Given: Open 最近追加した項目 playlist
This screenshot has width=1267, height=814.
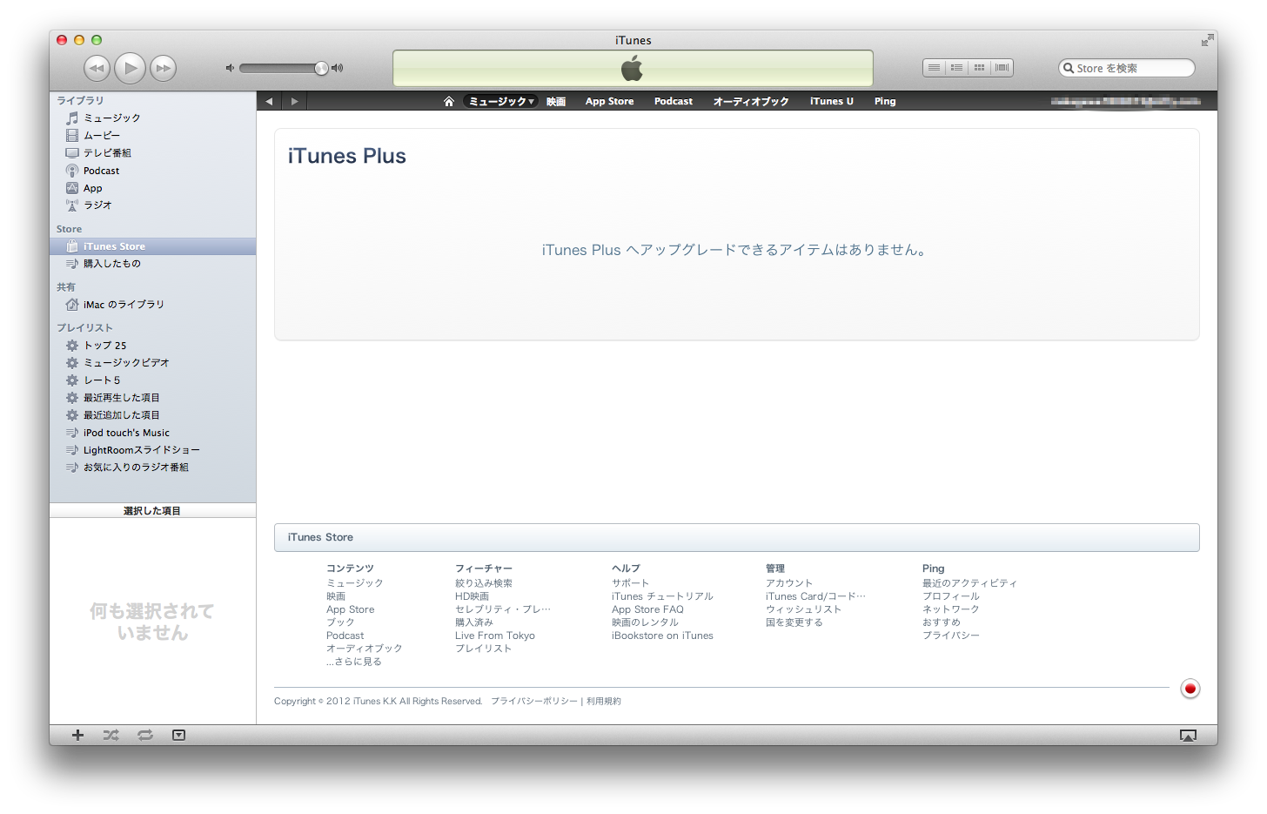Looking at the screenshot, I should [x=152, y=415].
